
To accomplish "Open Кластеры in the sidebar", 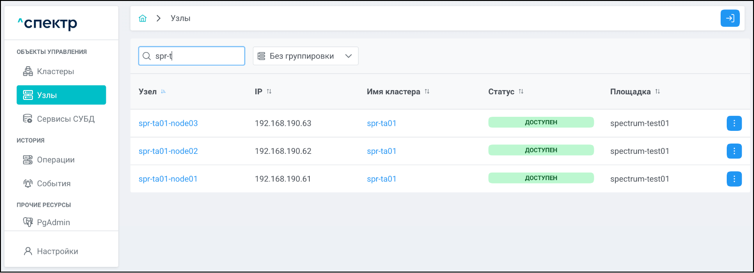I will [x=55, y=71].
